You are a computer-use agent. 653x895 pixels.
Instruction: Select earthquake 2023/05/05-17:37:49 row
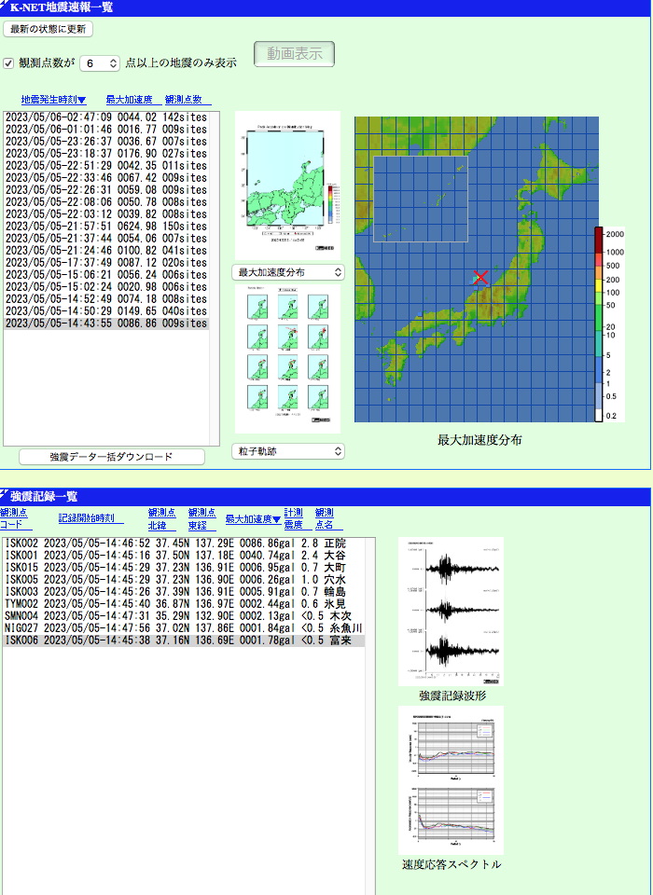106,263
